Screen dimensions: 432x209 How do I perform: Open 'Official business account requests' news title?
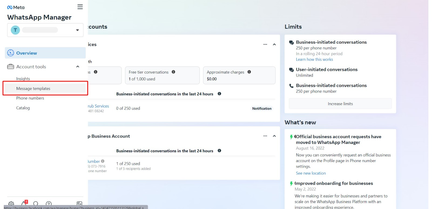[x=339, y=139]
